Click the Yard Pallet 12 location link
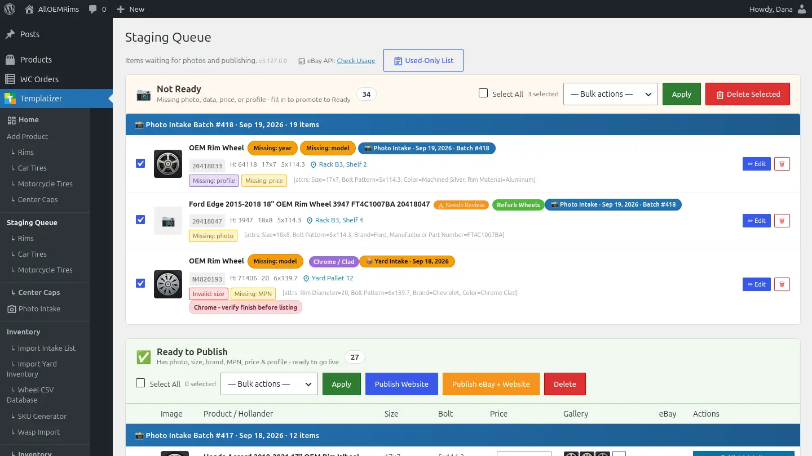The height and width of the screenshot is (456, 812). click(328, 278)
